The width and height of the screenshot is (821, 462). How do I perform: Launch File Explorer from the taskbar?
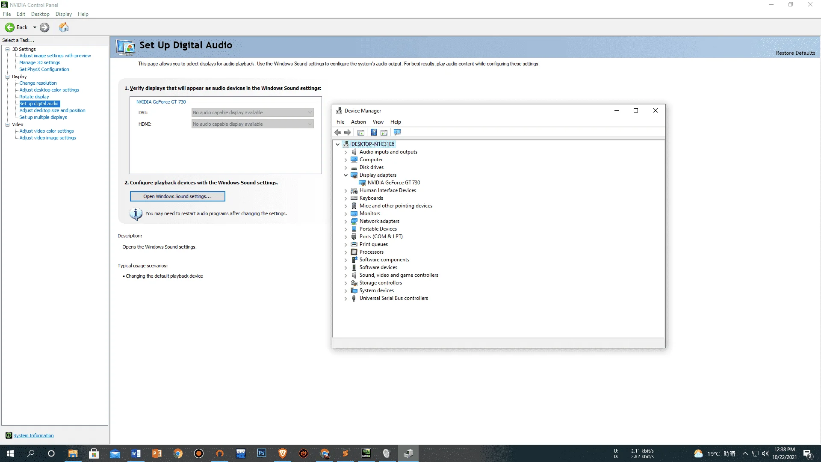[x=73, y=453]
